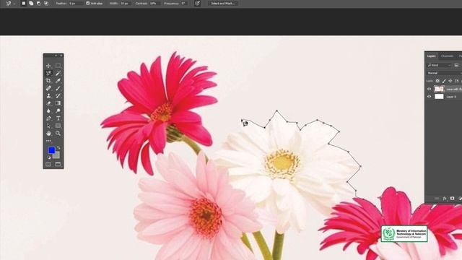Image resolution: width=462 pixels, height=260 pixels.
Task: Click the Feather value field
Action: (75, 3)
